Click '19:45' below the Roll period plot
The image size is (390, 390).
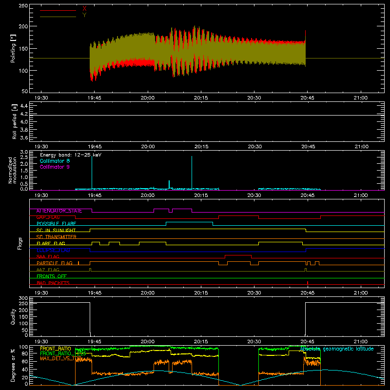coord(95,147)
